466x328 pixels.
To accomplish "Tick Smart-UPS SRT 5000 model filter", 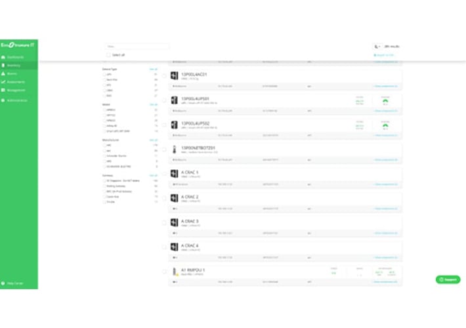I will 104,131.
